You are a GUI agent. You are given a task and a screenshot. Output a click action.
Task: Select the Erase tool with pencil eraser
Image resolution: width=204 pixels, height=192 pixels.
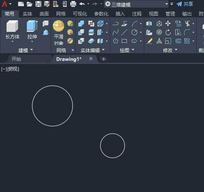(x=149, y=41)
